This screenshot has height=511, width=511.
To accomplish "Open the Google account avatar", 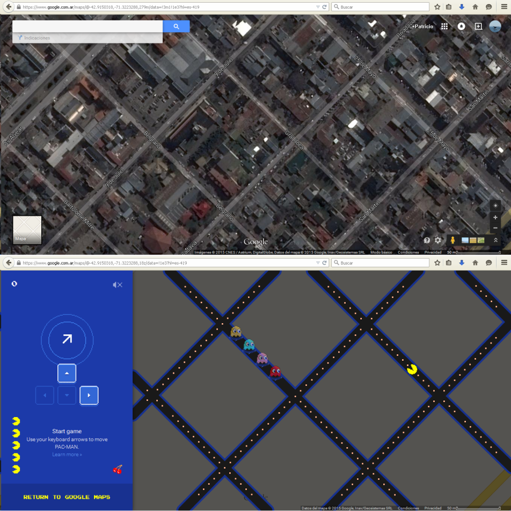I will click(x=495, y=26).
